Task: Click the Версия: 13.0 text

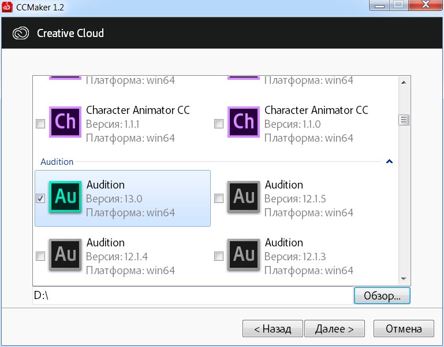Action: [114, 198]
